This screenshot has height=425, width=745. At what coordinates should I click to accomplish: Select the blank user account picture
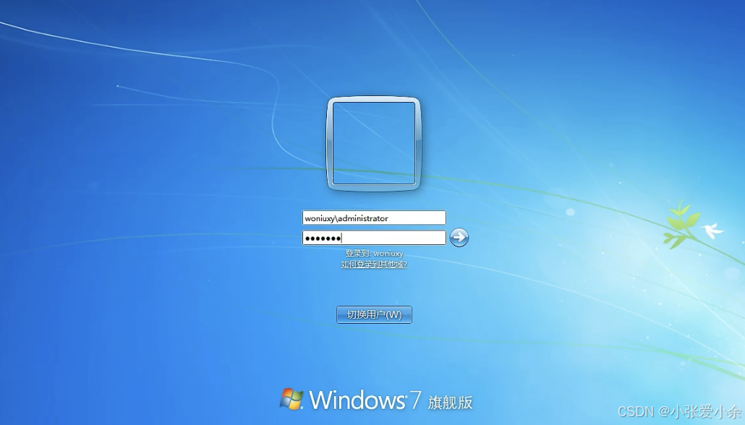tap(374, 143)
